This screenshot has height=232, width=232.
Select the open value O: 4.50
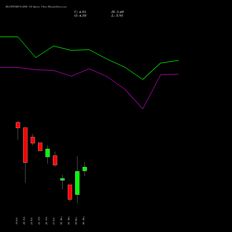(80, 16)
